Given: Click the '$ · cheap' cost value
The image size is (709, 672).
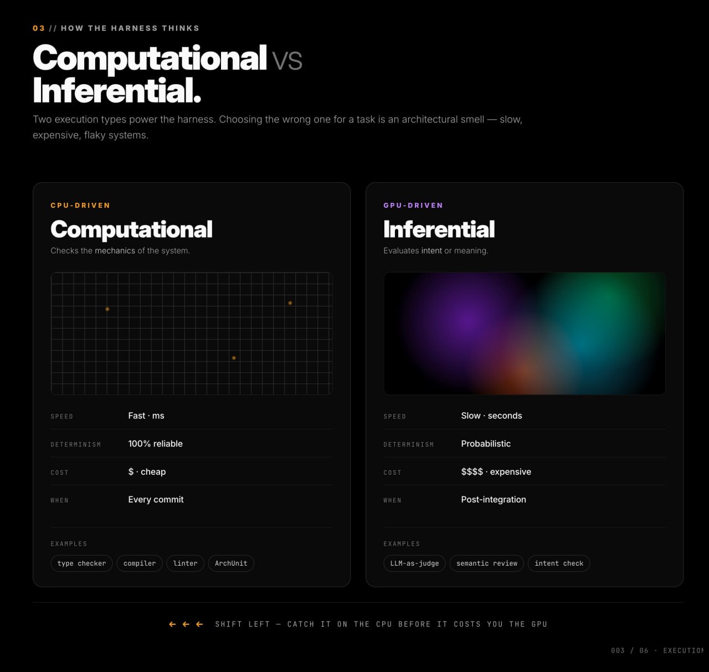Looking at the screenshot, I should [147, 472].
